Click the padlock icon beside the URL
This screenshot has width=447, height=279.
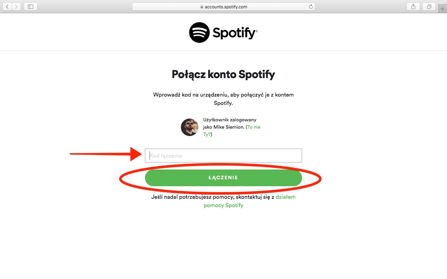[202, 7]
